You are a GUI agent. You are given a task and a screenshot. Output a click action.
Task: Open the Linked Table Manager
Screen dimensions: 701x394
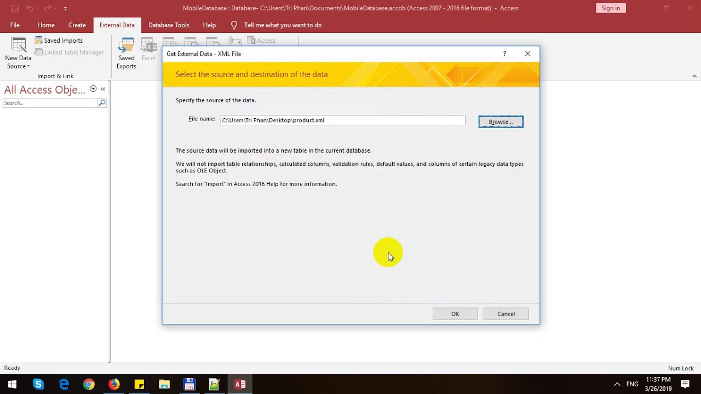coord(70,53)
